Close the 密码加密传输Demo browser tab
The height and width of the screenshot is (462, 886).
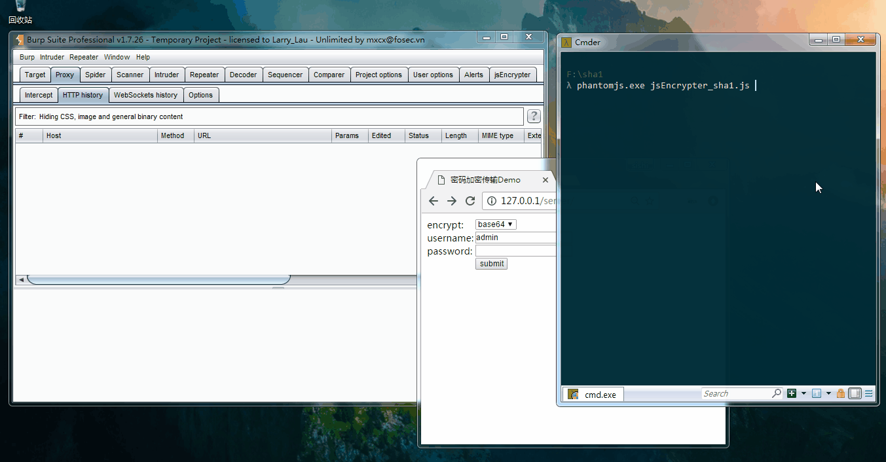545,180
